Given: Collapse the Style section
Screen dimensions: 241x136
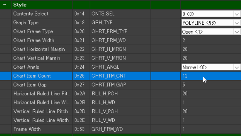Looking at the screenshot, I should click(4, 5).
